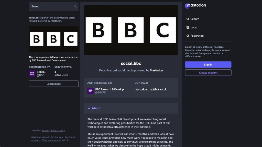This screenshot has height=147, width=262.
Task: Open the BBC R&D avatar in the left sidebar
Action: (x=32, y=73)
